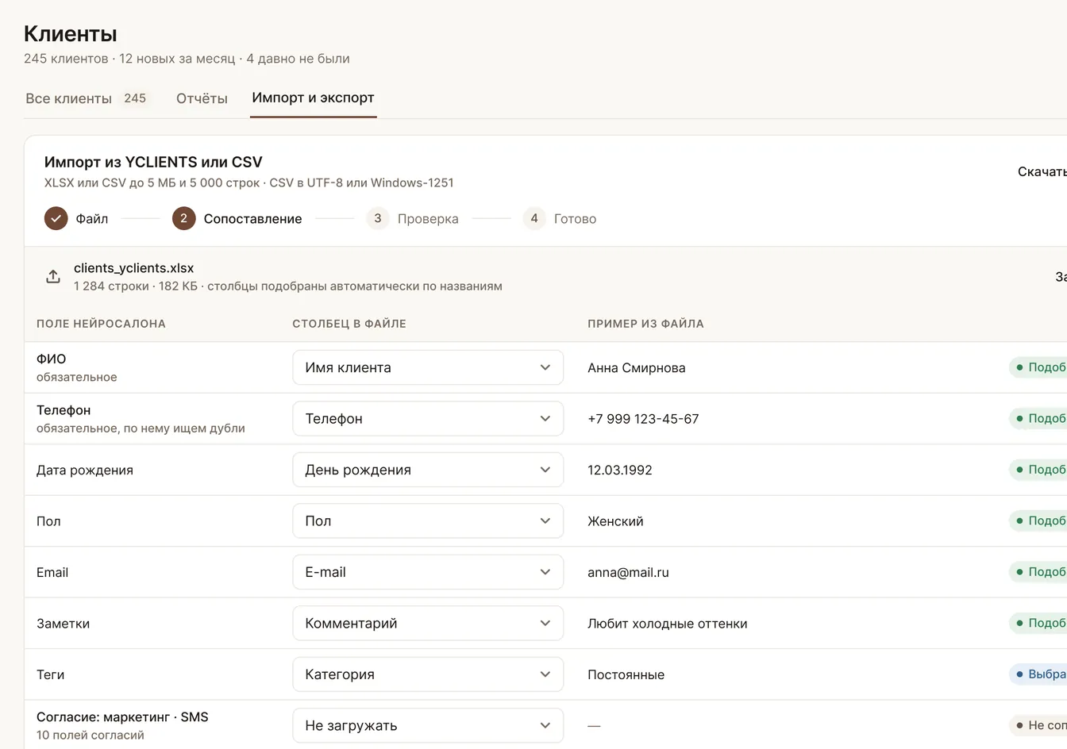The image size is (1067, 749).
Task: Open the Отчёты tab
Action: click(x=202, y=98)
